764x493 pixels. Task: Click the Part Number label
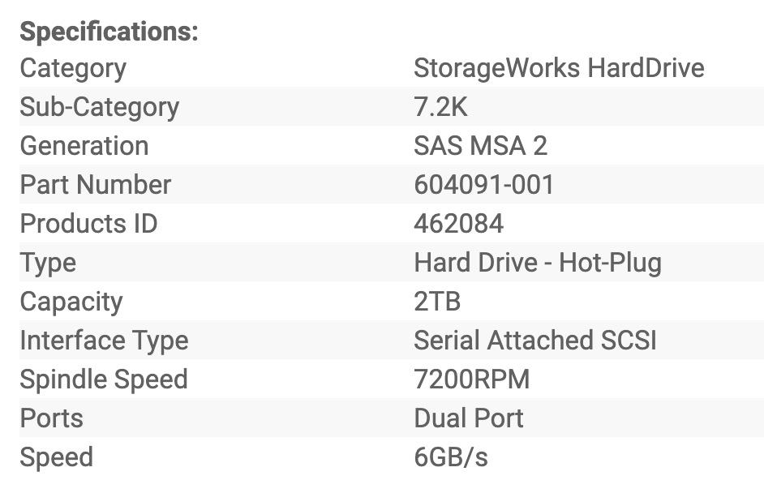click(x=96, y=185)
